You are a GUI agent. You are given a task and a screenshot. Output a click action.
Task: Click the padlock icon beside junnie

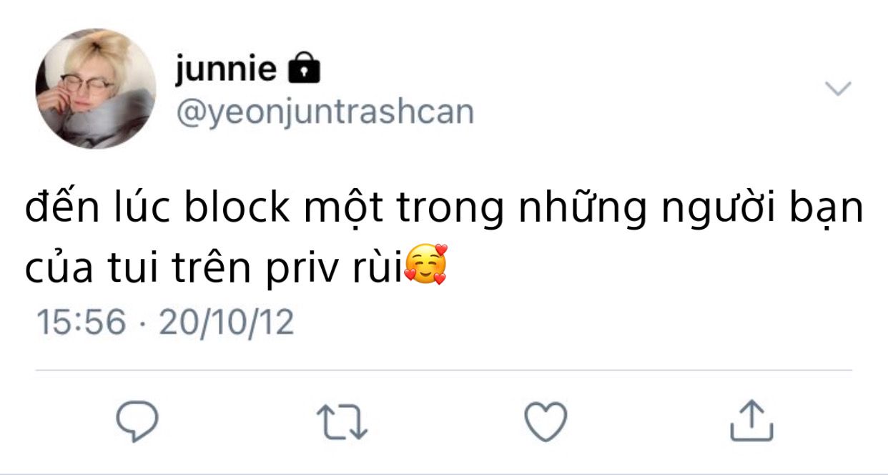[303, 68]
